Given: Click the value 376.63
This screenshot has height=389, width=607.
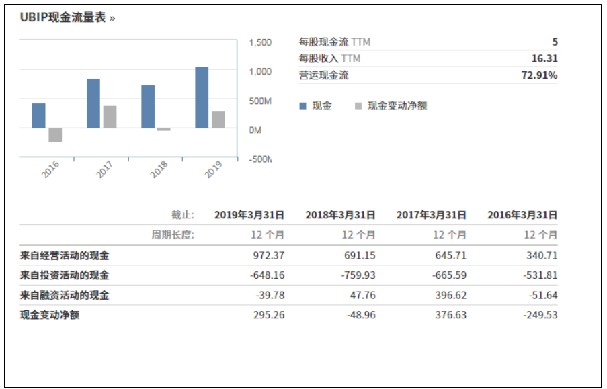Looking at the screenshot, I should click(450, 315).
